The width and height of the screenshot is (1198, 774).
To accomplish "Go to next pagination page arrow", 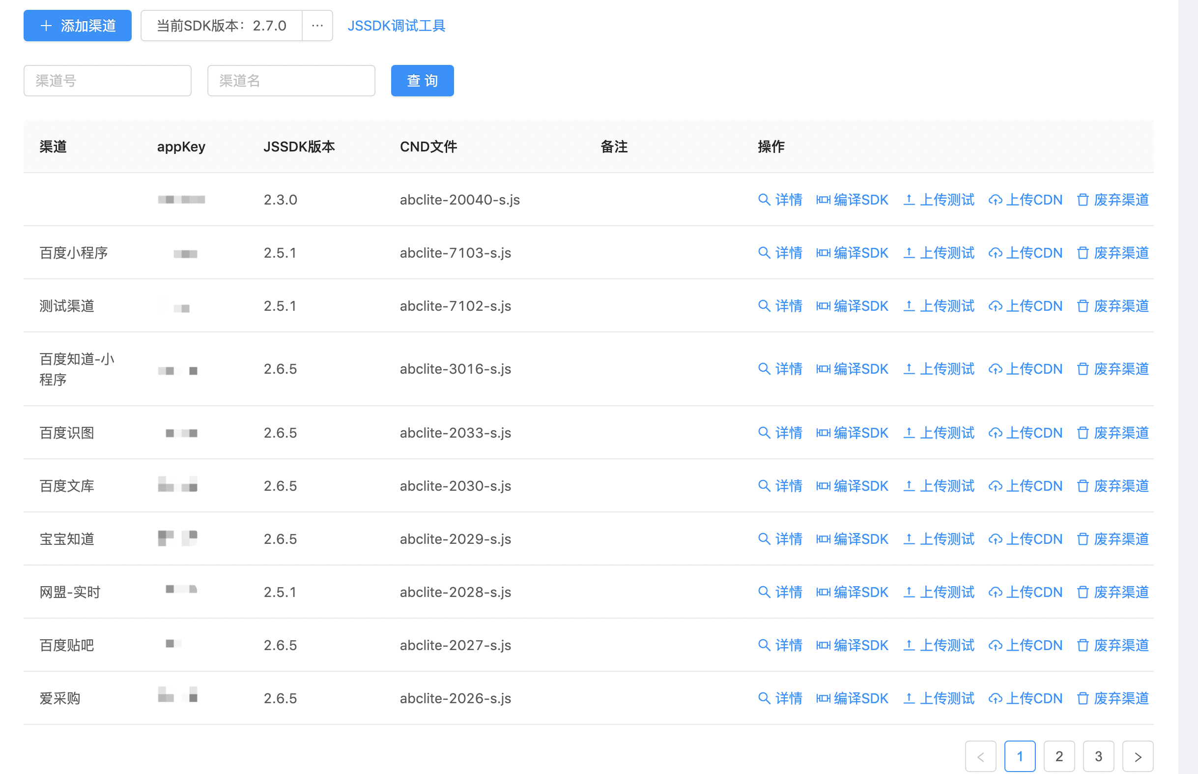I will pyautogui.click(x=1138, y=756).
